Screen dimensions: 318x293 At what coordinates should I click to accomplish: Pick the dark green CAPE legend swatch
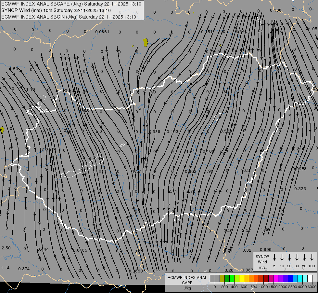(227, 279)
